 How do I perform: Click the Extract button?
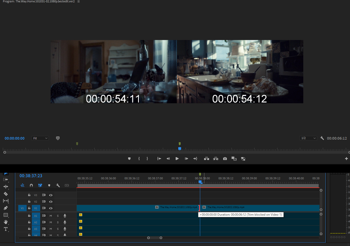click(216, 159)
